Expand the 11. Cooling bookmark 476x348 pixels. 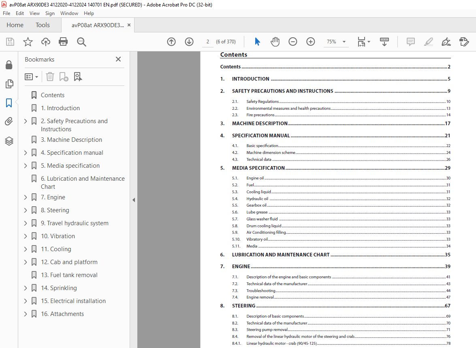pyautogui.click(x=26, y=249)
